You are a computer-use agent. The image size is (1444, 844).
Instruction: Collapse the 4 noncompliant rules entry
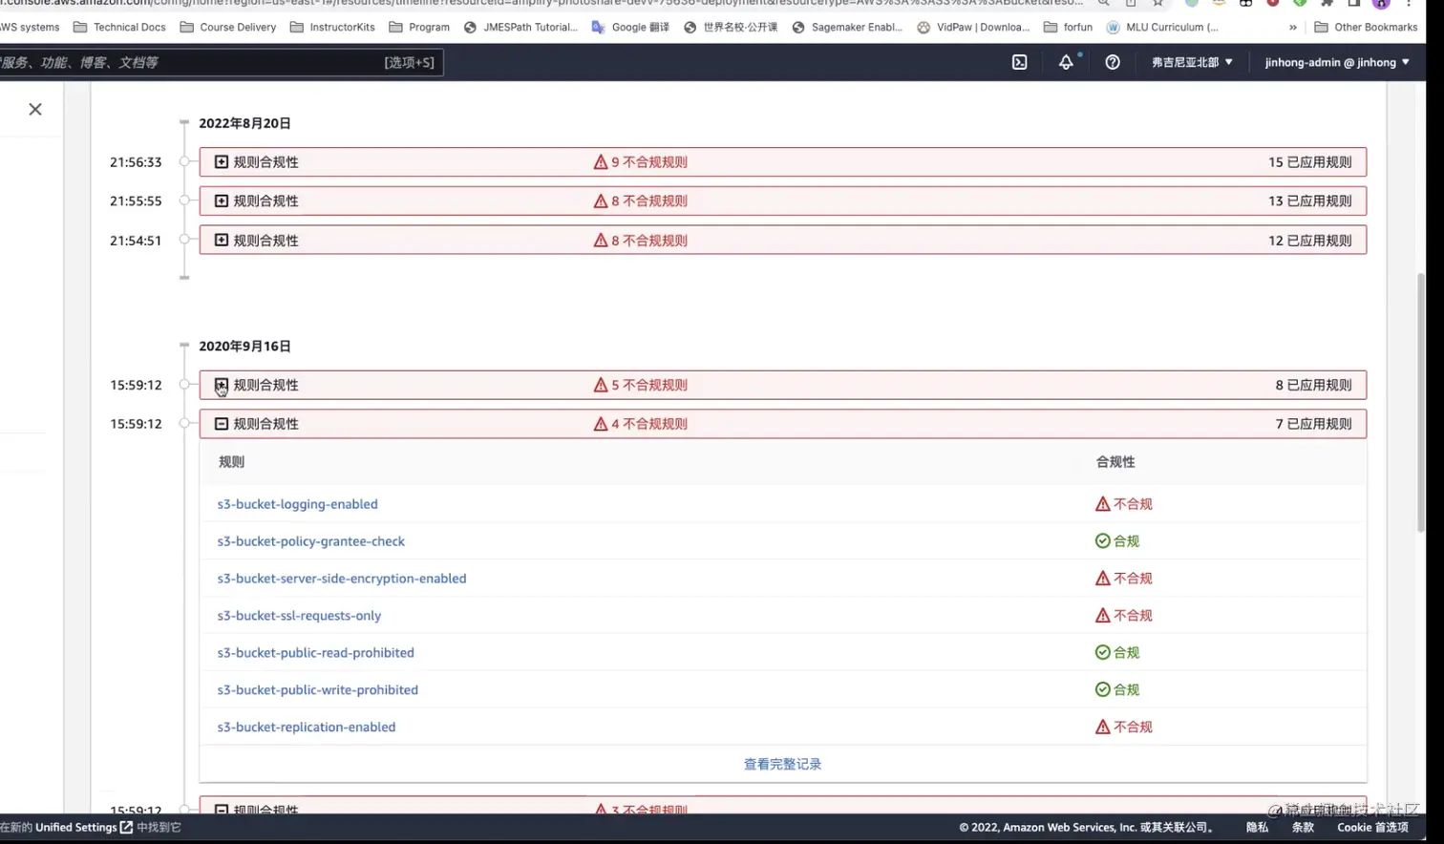[x=222, y=424]
